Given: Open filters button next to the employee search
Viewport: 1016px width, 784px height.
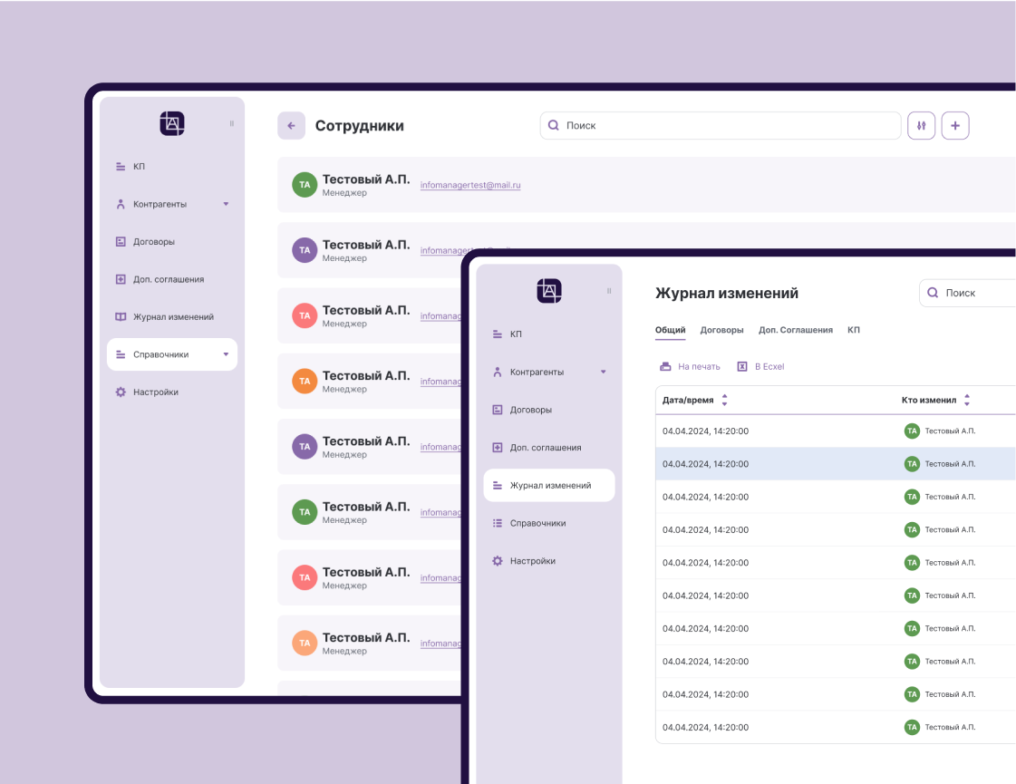Looking at the screenshot, I should tap(922, 126).
